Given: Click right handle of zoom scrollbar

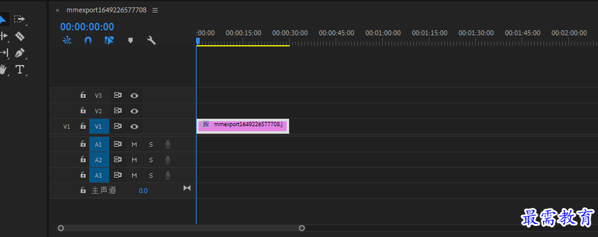Looking at the screenshot, I should click(x=301, y=228).
